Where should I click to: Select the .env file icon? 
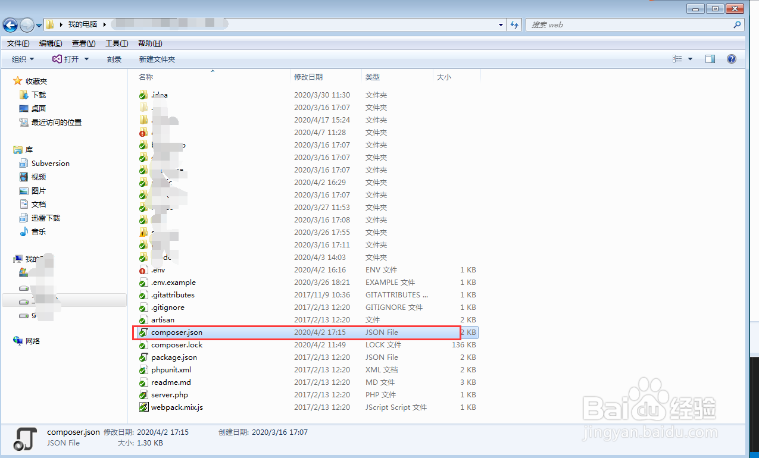point(143,270)
